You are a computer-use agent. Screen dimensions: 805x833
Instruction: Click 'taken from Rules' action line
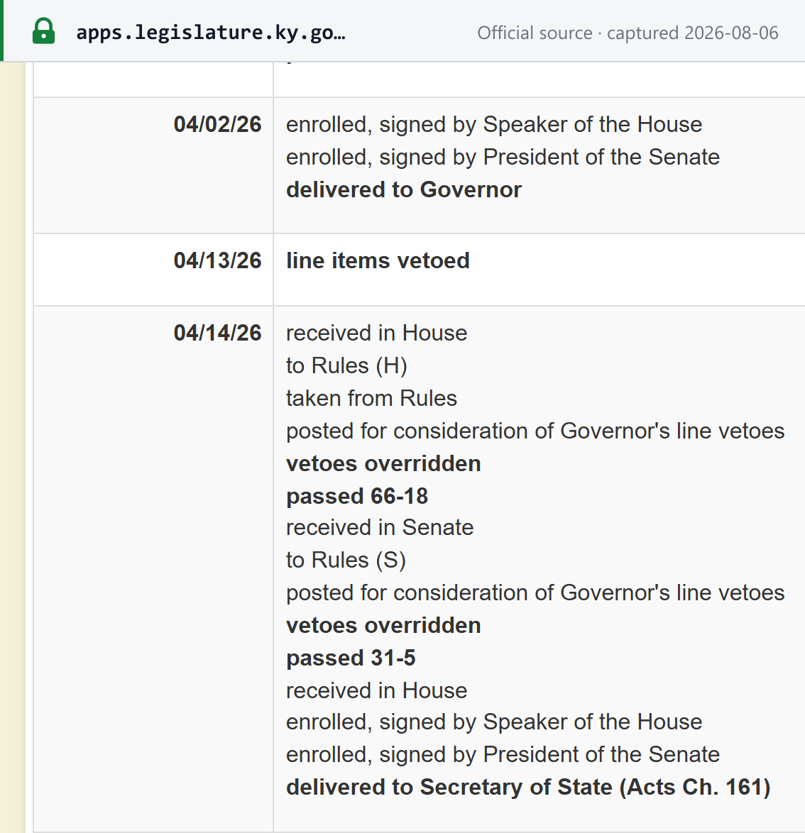point(371,399)
